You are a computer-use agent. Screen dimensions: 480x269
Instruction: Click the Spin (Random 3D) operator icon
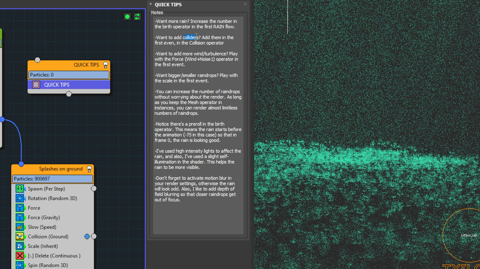(20, 265)
